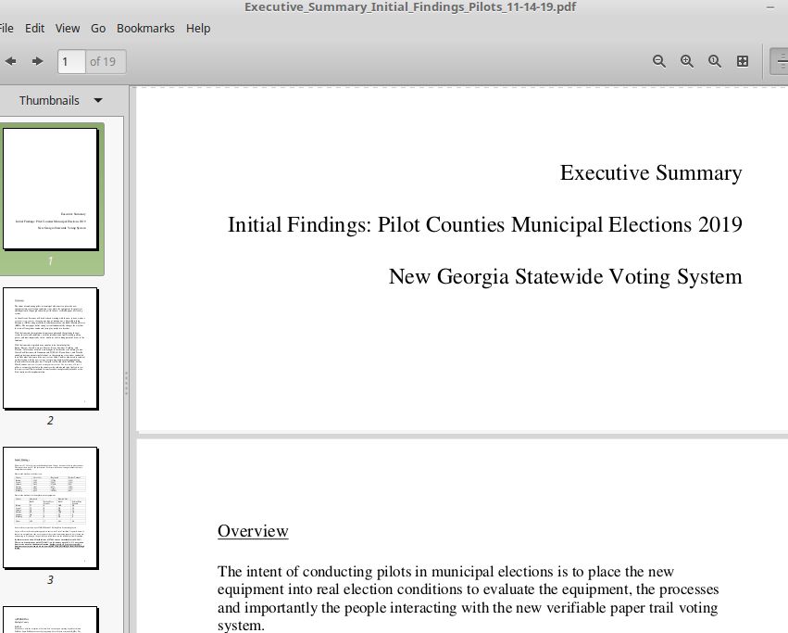The image size is (788, 633).
Task: Open the File menu
Action: [x=6, y=28]
